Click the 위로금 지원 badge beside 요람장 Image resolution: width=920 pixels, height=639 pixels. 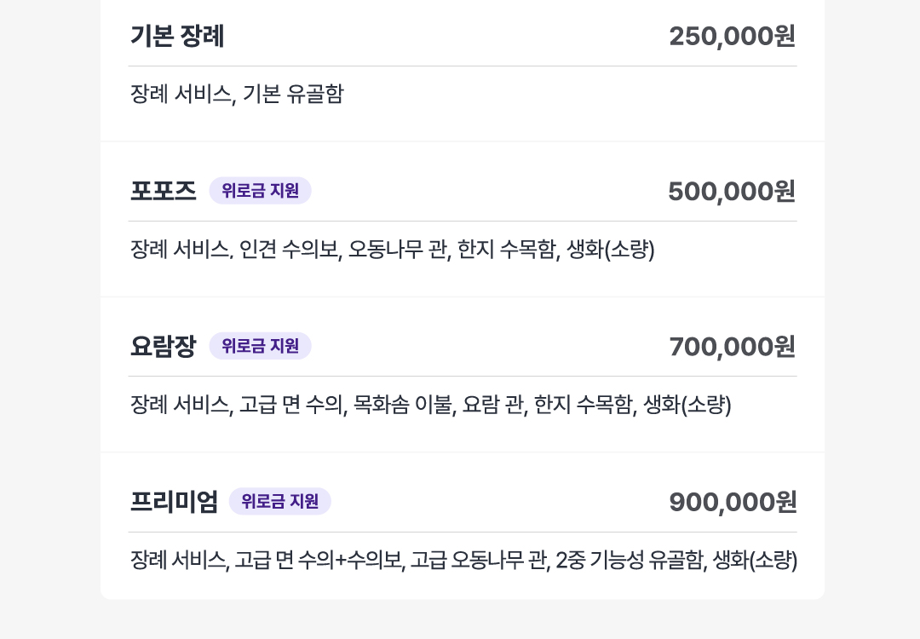261,346
